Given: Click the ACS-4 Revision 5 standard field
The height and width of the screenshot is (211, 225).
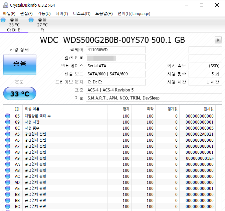Looking at the screenshot, I should (x=154, y=90).
